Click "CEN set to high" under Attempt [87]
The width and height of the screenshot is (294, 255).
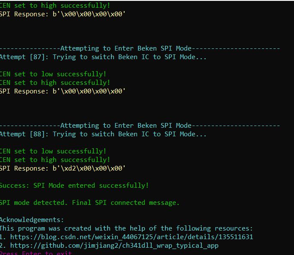[x=55, y=83]
